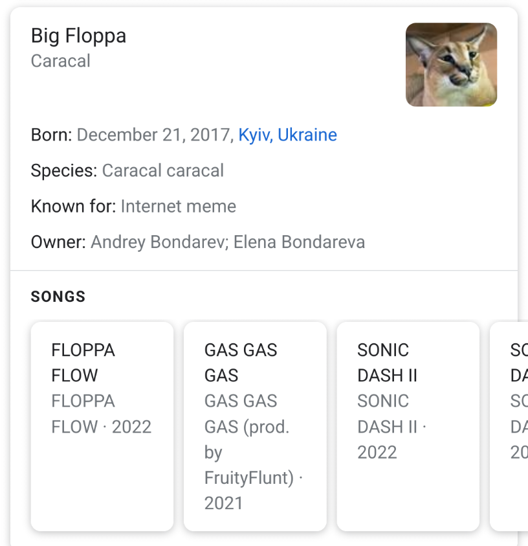Click the SONGS section heading
The image size is (528, 546).
(58, 297)
